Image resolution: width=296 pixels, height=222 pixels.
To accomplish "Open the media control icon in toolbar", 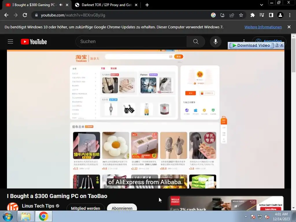I will click(262, 15).
